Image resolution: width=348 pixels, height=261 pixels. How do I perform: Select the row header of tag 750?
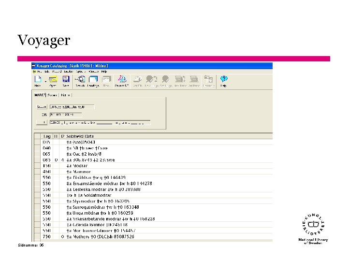[37, 236]
